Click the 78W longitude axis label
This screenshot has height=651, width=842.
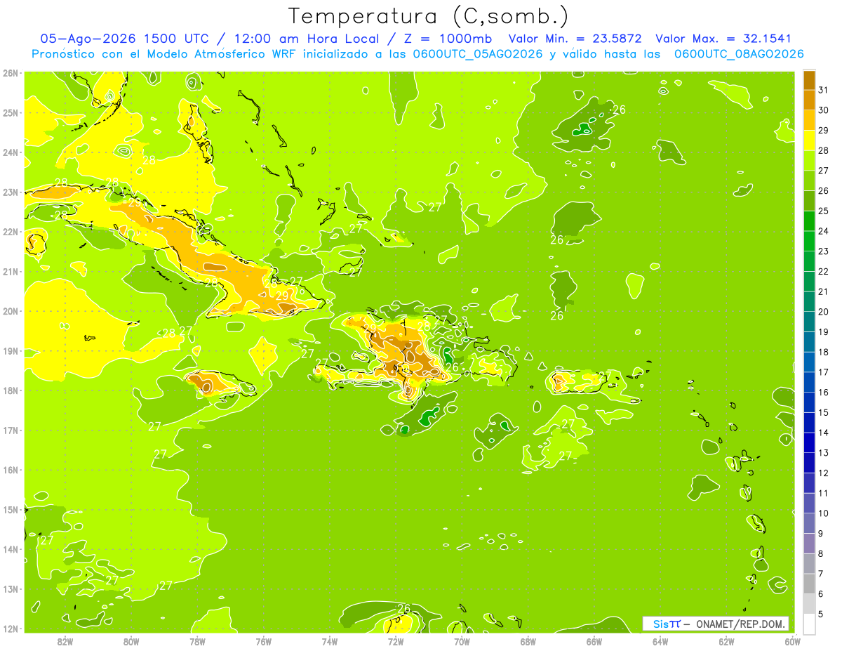197,641
